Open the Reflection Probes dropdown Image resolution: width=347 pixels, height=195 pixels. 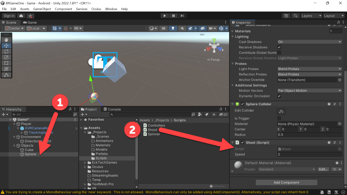click(310, 74)
